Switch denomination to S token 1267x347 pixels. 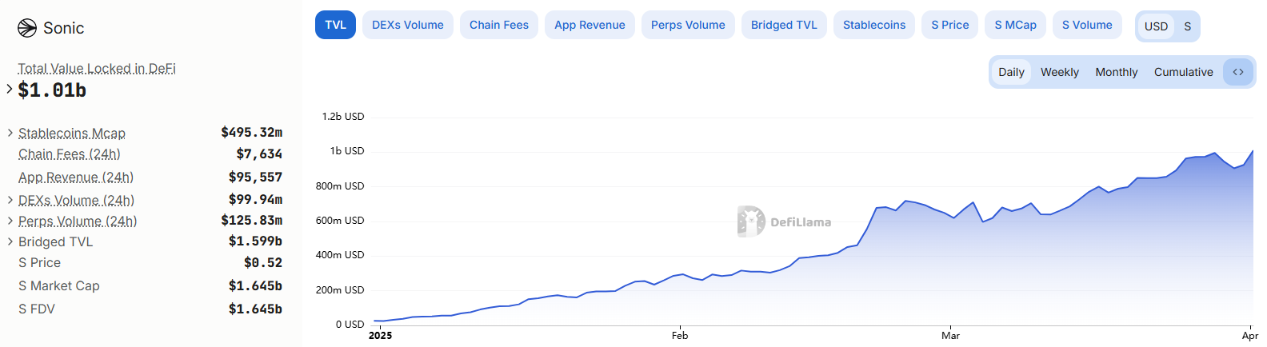(1187, 26)
